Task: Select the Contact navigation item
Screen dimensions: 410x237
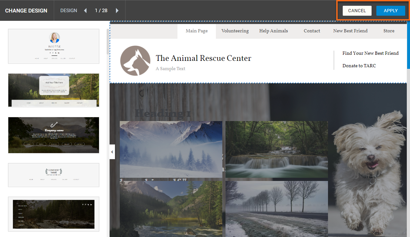Action: click(312, 31)
